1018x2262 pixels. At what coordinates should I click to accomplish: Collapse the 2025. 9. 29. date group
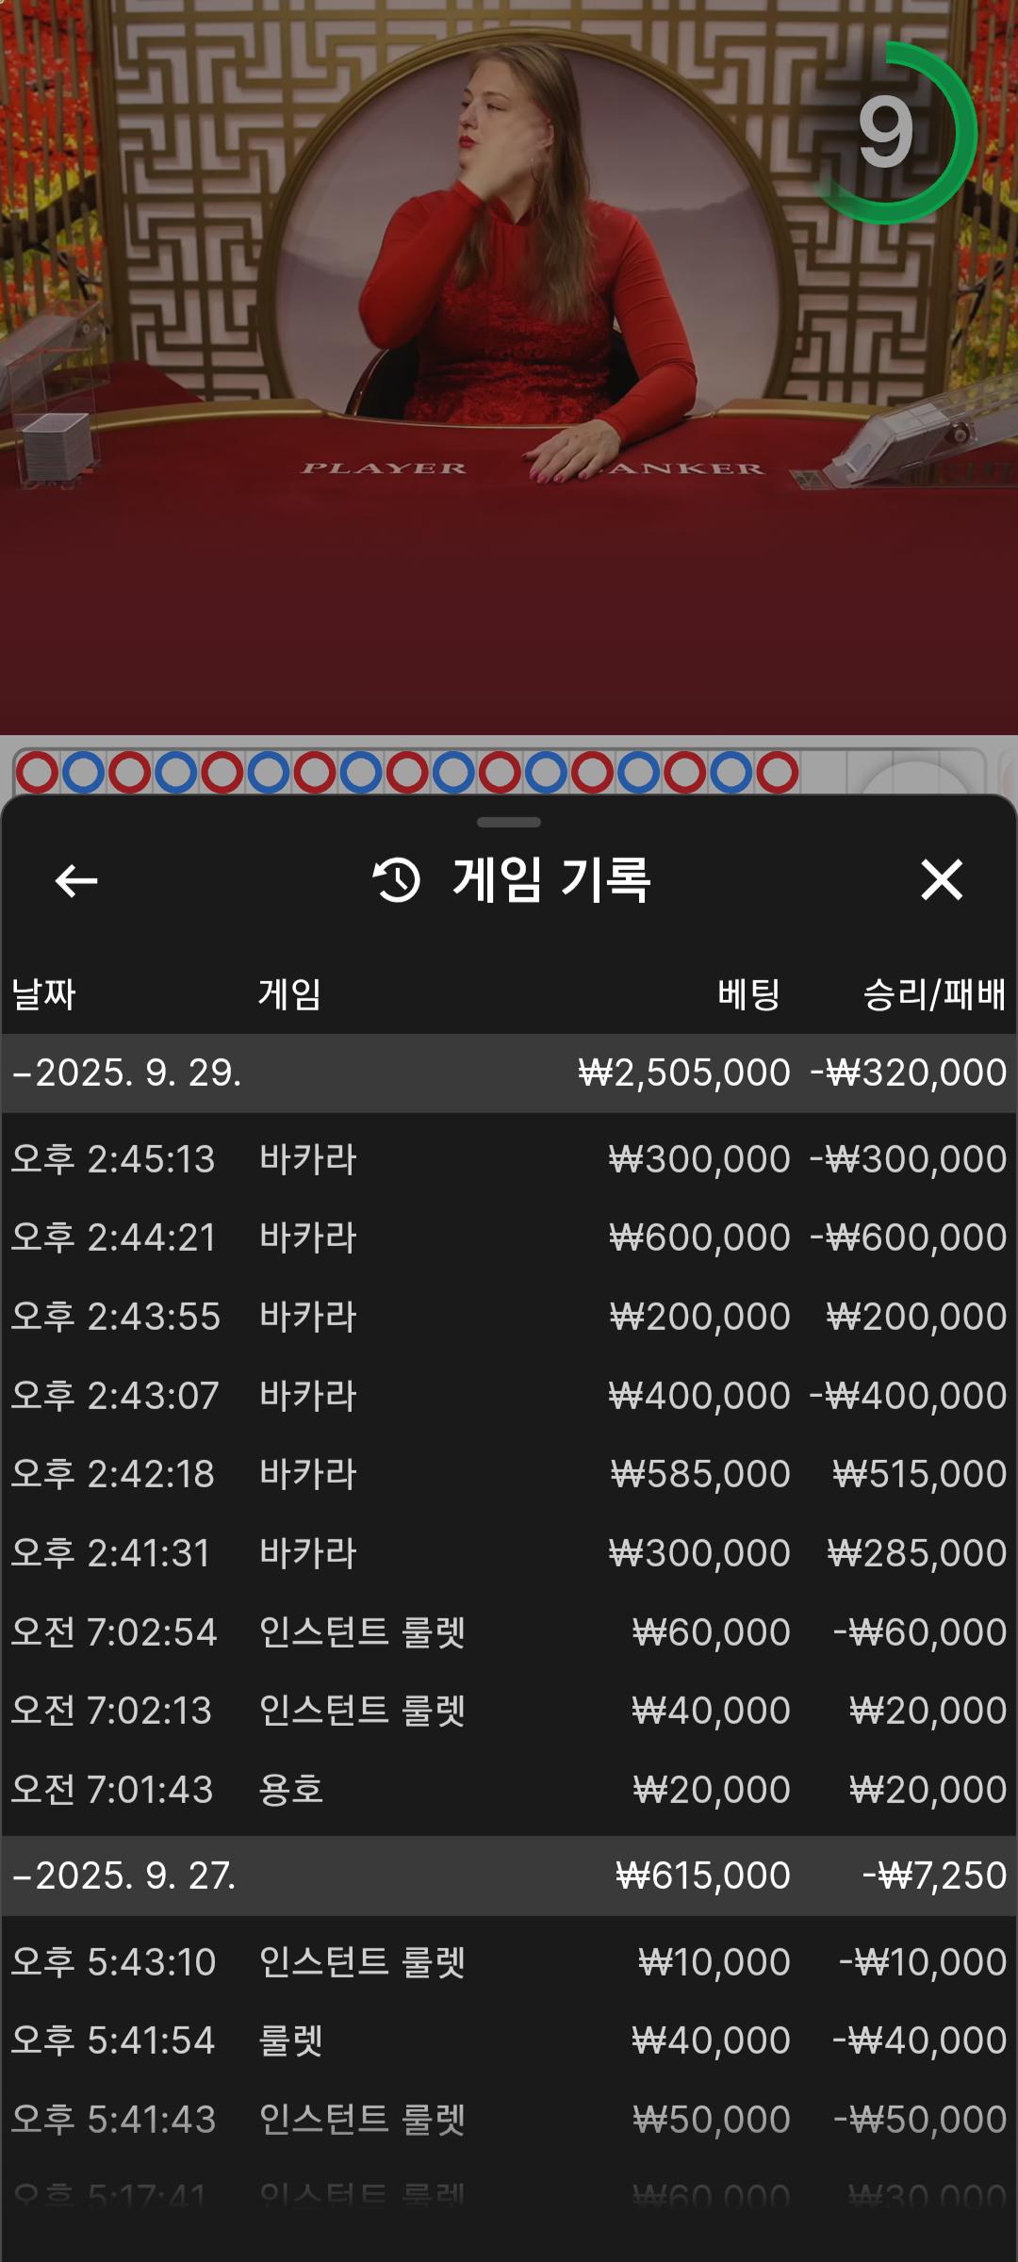click(128, 1073)
